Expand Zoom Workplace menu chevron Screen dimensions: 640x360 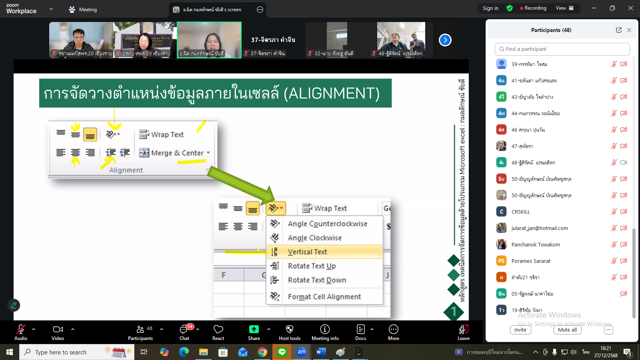(51, 9)
